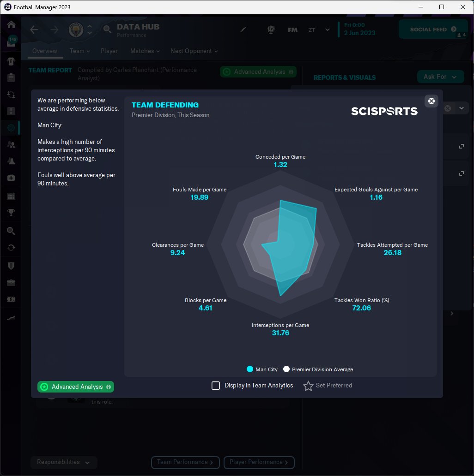Open the Team tab dropdown
Viewport: 474px width, 476px height.
79,51
